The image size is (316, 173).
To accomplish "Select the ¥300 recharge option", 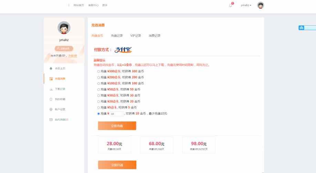I will coord(98,71).
